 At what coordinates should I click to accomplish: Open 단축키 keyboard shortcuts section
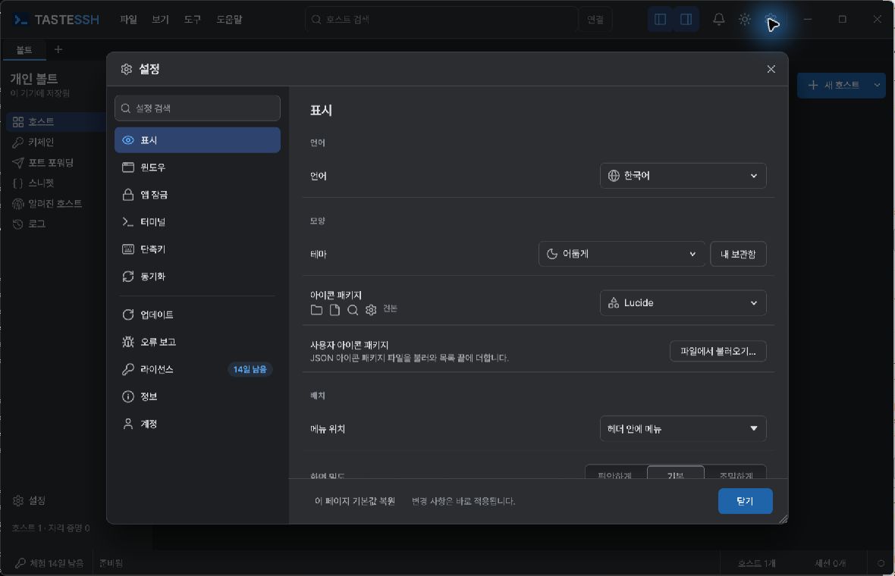tap(197, 249)
